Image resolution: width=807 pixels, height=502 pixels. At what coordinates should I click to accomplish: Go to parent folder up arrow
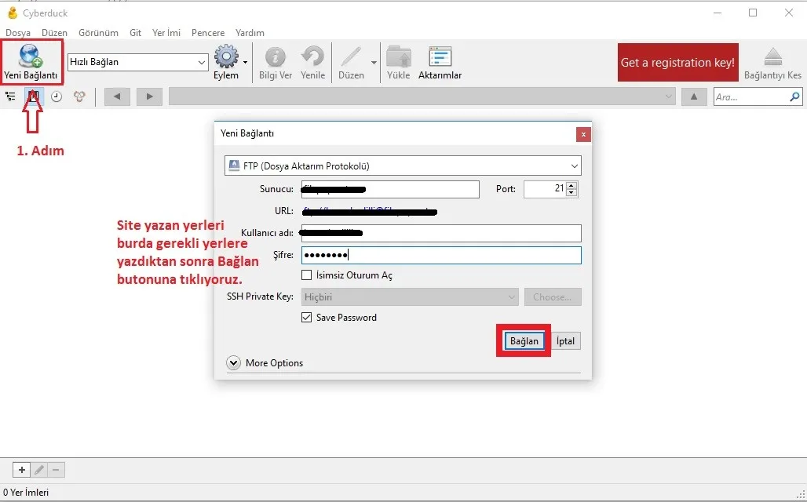coord(694,96)
